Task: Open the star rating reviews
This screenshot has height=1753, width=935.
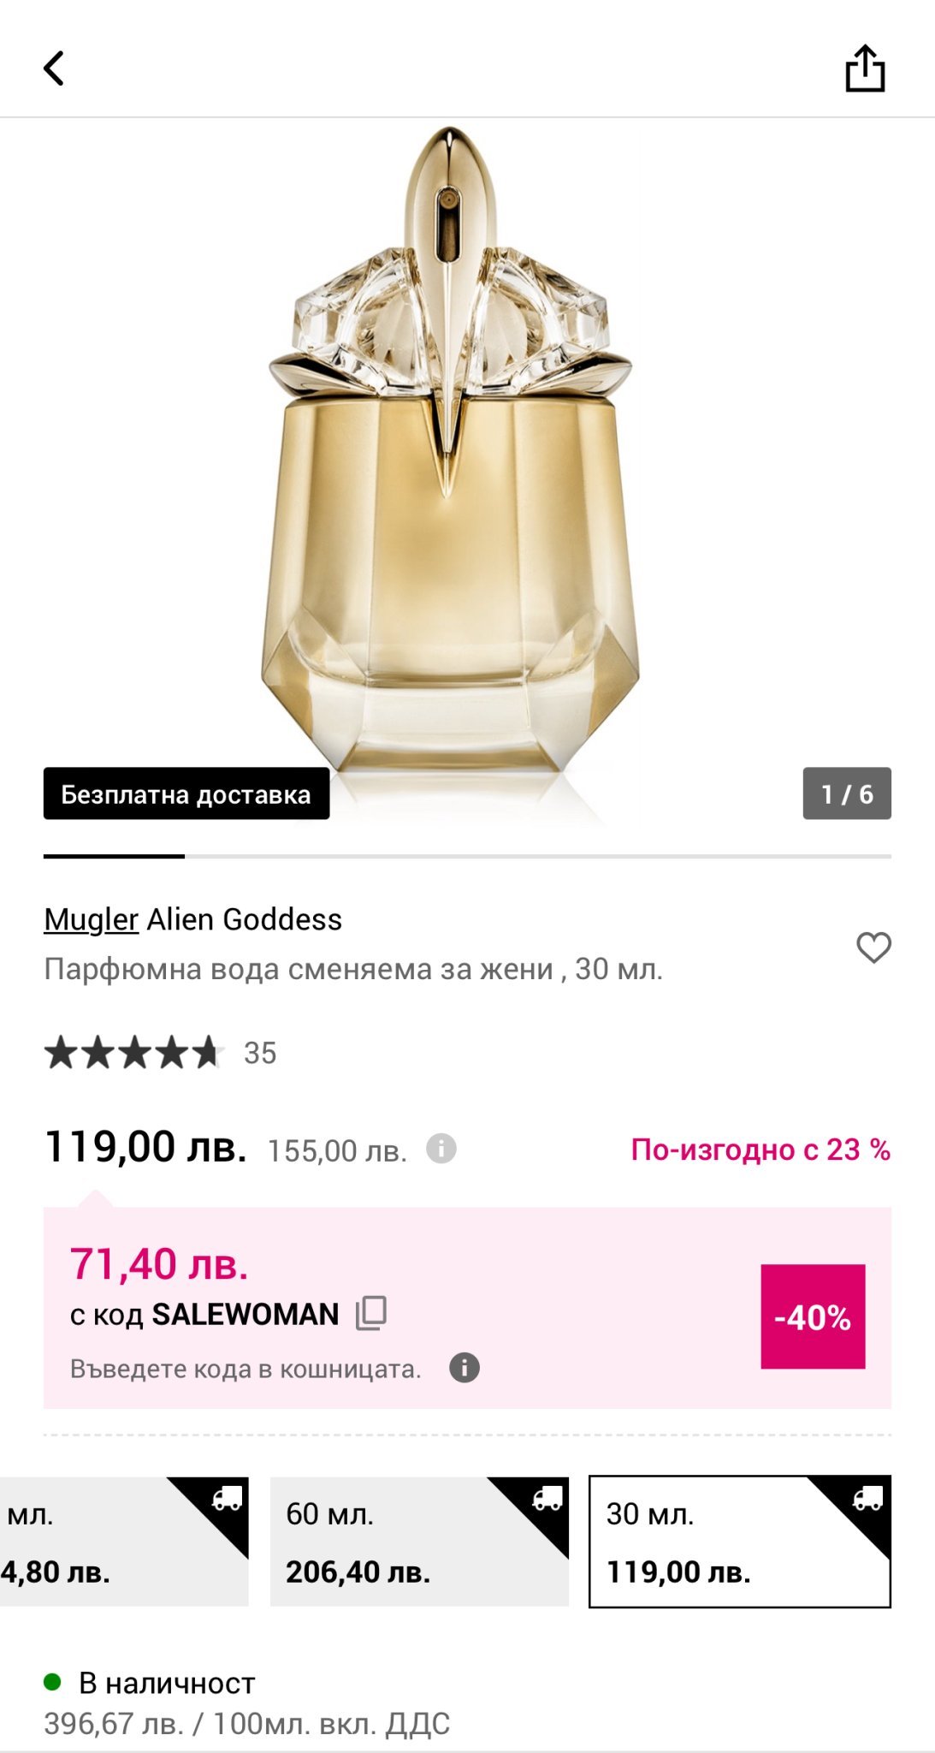Action: [134, 1053]
